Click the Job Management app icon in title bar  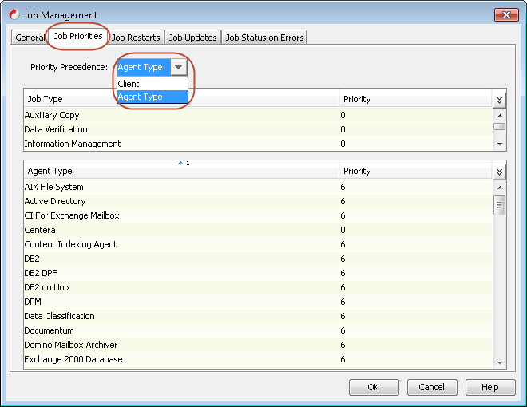click(x=14, y=14)
